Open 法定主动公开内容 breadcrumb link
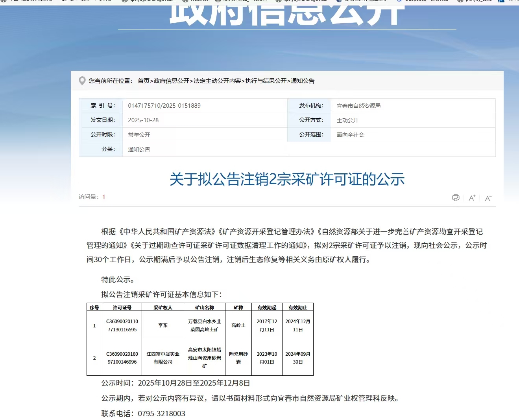This screenshot has height=419, width=519. pyautogui.click(x=217, y=81)
